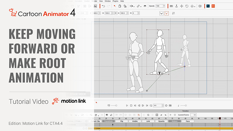The image size is (233, 131).
Task: Open the Window menu
Action: 108,1
